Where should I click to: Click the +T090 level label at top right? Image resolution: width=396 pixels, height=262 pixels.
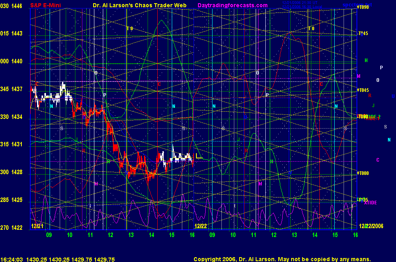coord(363,7)
